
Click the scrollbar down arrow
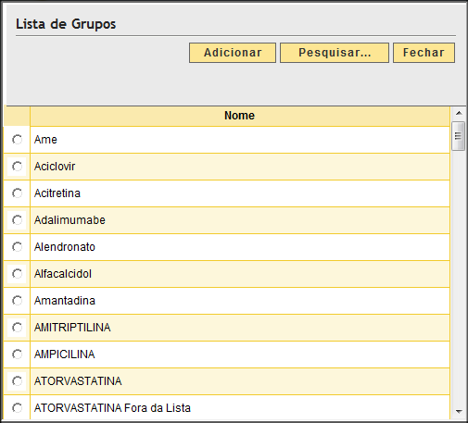click(x=459, y=411)
